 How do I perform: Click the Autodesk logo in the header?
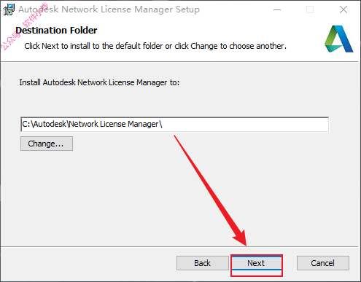[339, 39]
